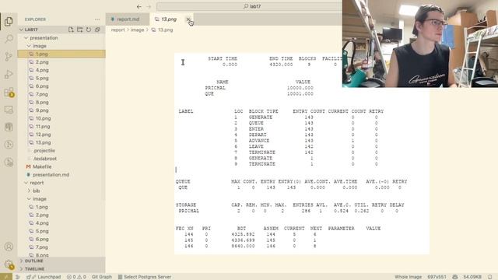The image size is (498, 280).
Task: Click the status bar icon left of 54.09KB
Action: tap(454, 277)
